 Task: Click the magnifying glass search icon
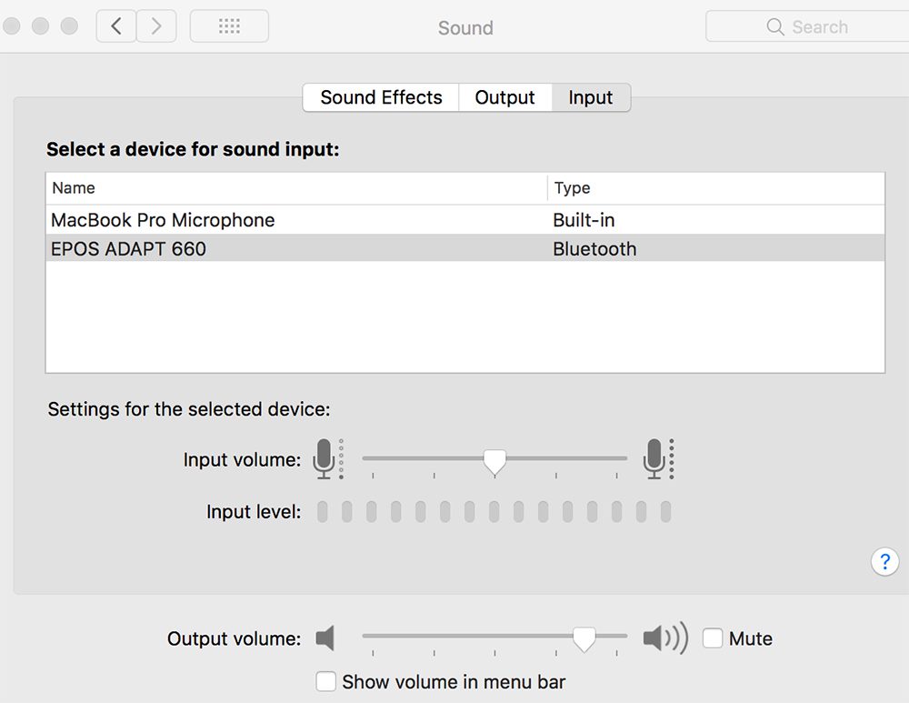[775, 26]
